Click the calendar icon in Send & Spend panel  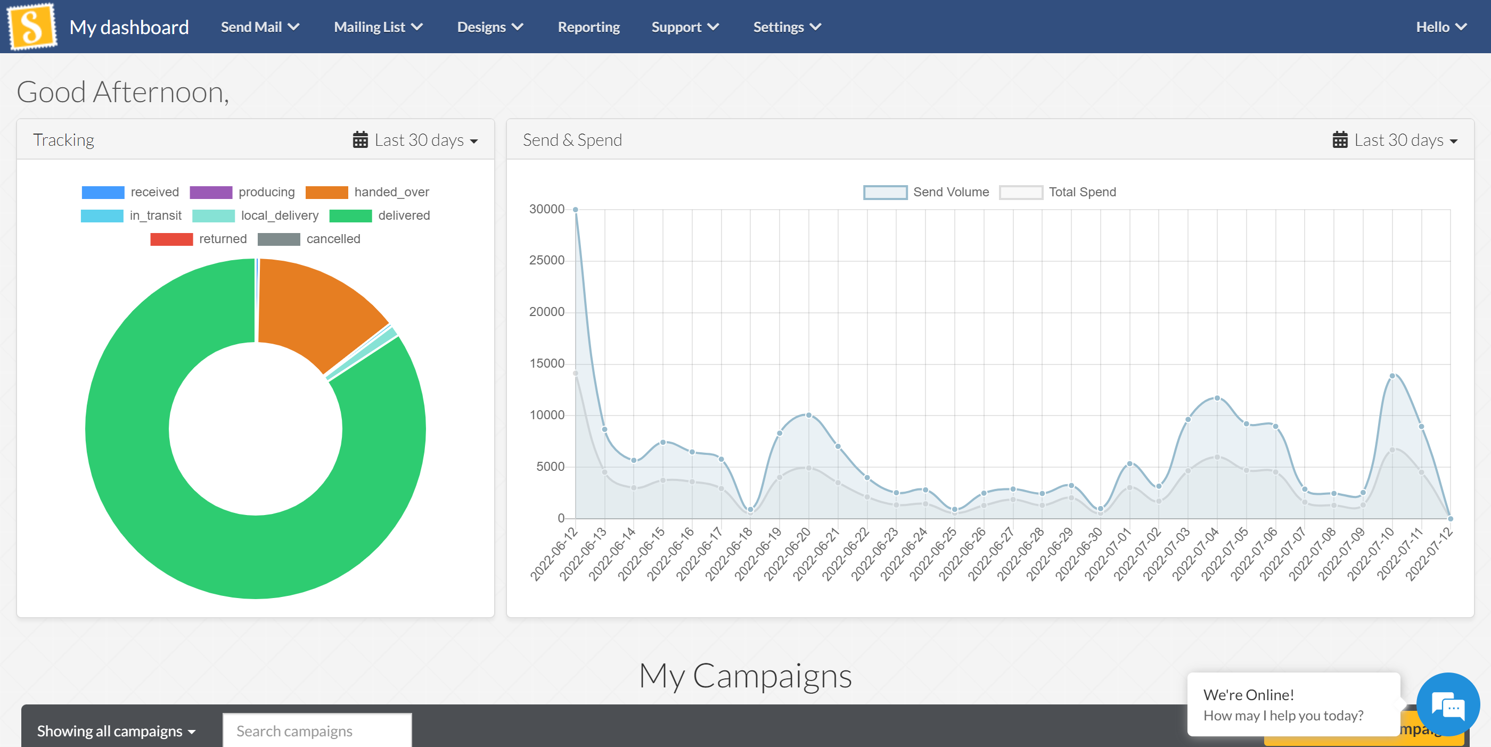(x=1340, y=139)
